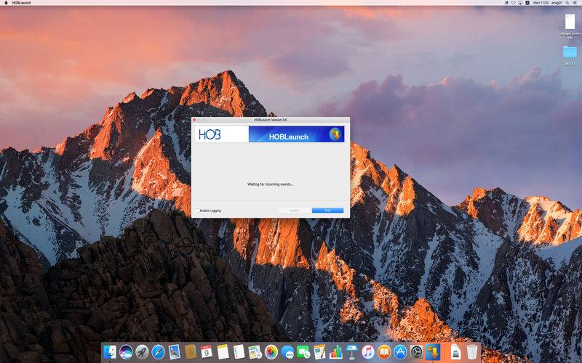Click the Wed 11:05 clock in menu bar
Screen dimensions: 582x363
coord(541,3)
